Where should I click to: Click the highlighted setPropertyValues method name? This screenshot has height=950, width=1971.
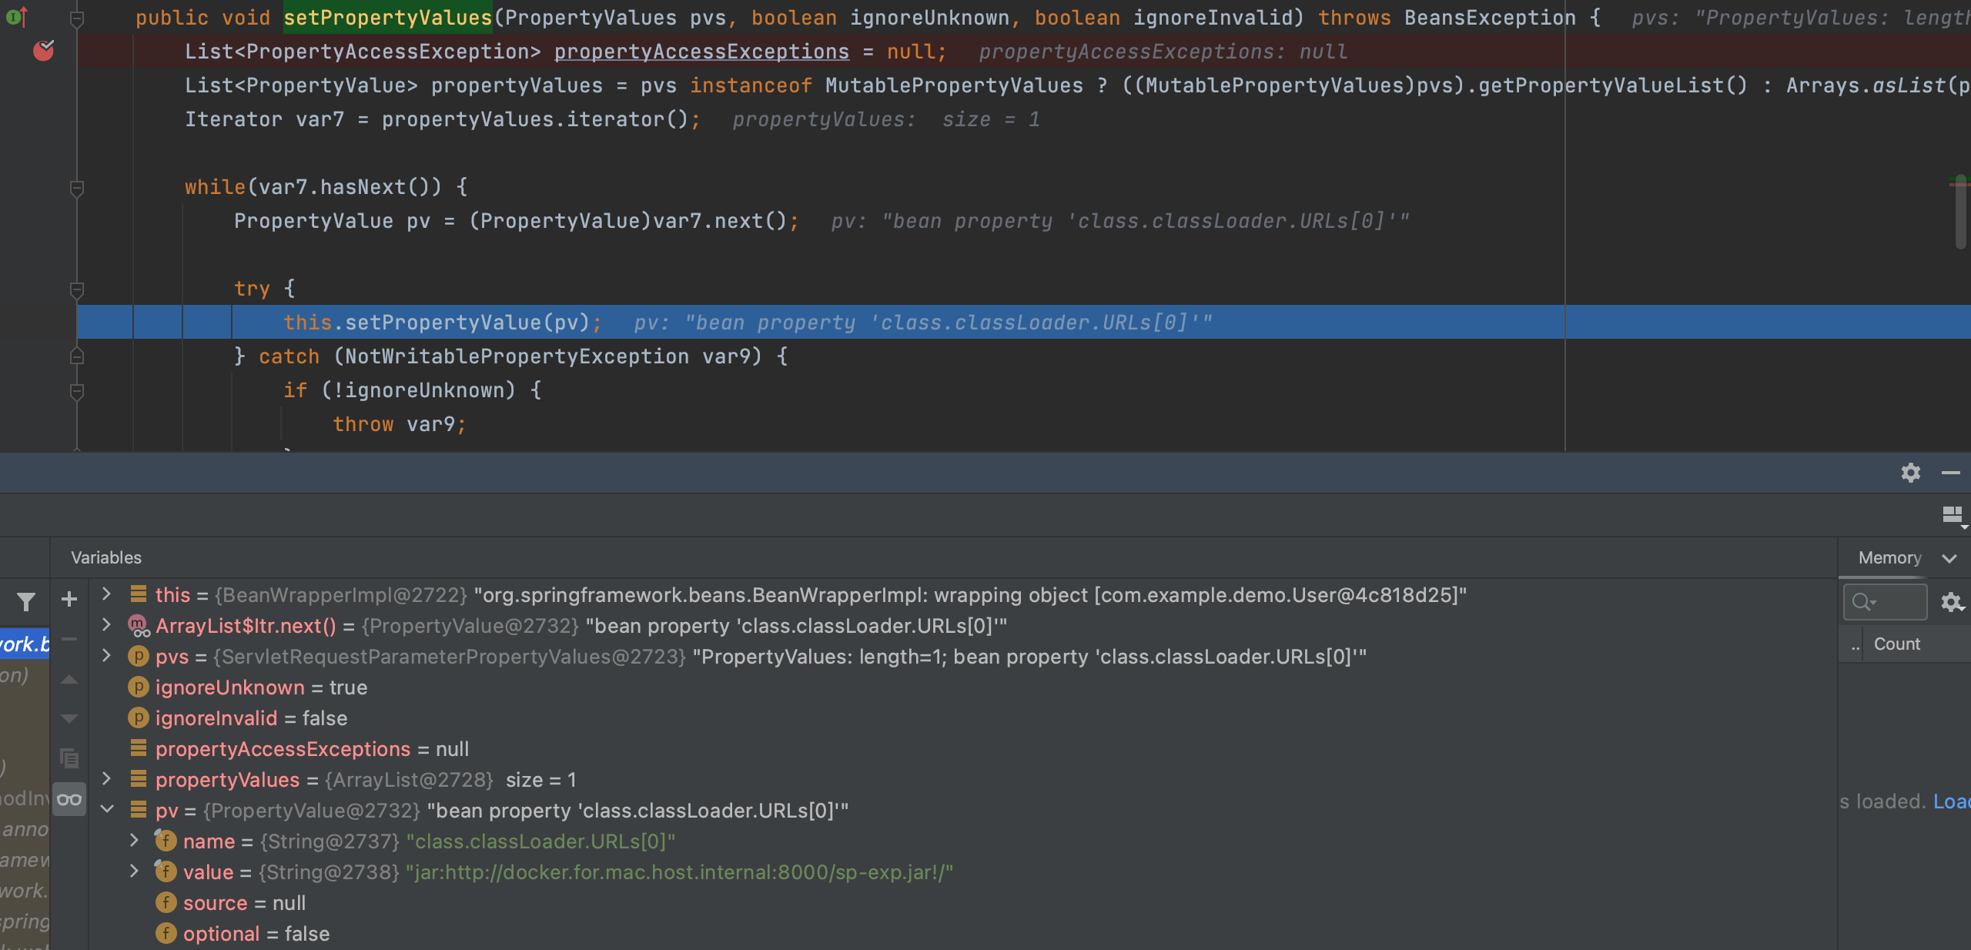click(387, 18)
